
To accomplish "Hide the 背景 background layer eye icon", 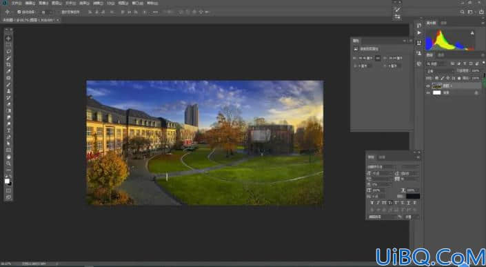I will click(x=428, y=92).
